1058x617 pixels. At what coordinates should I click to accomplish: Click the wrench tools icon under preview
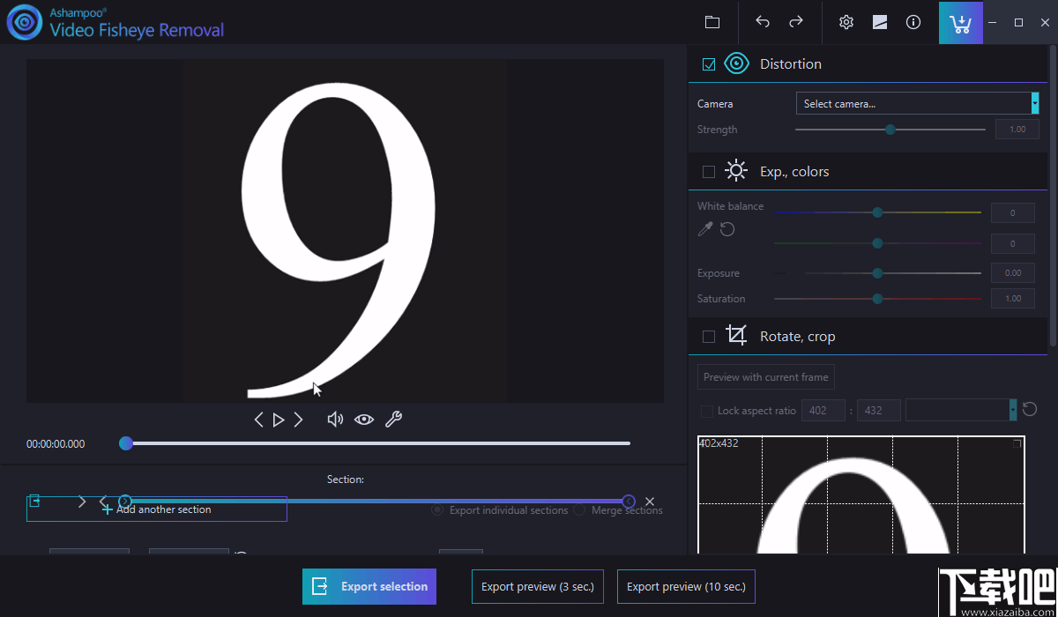[x=393, y=420]
